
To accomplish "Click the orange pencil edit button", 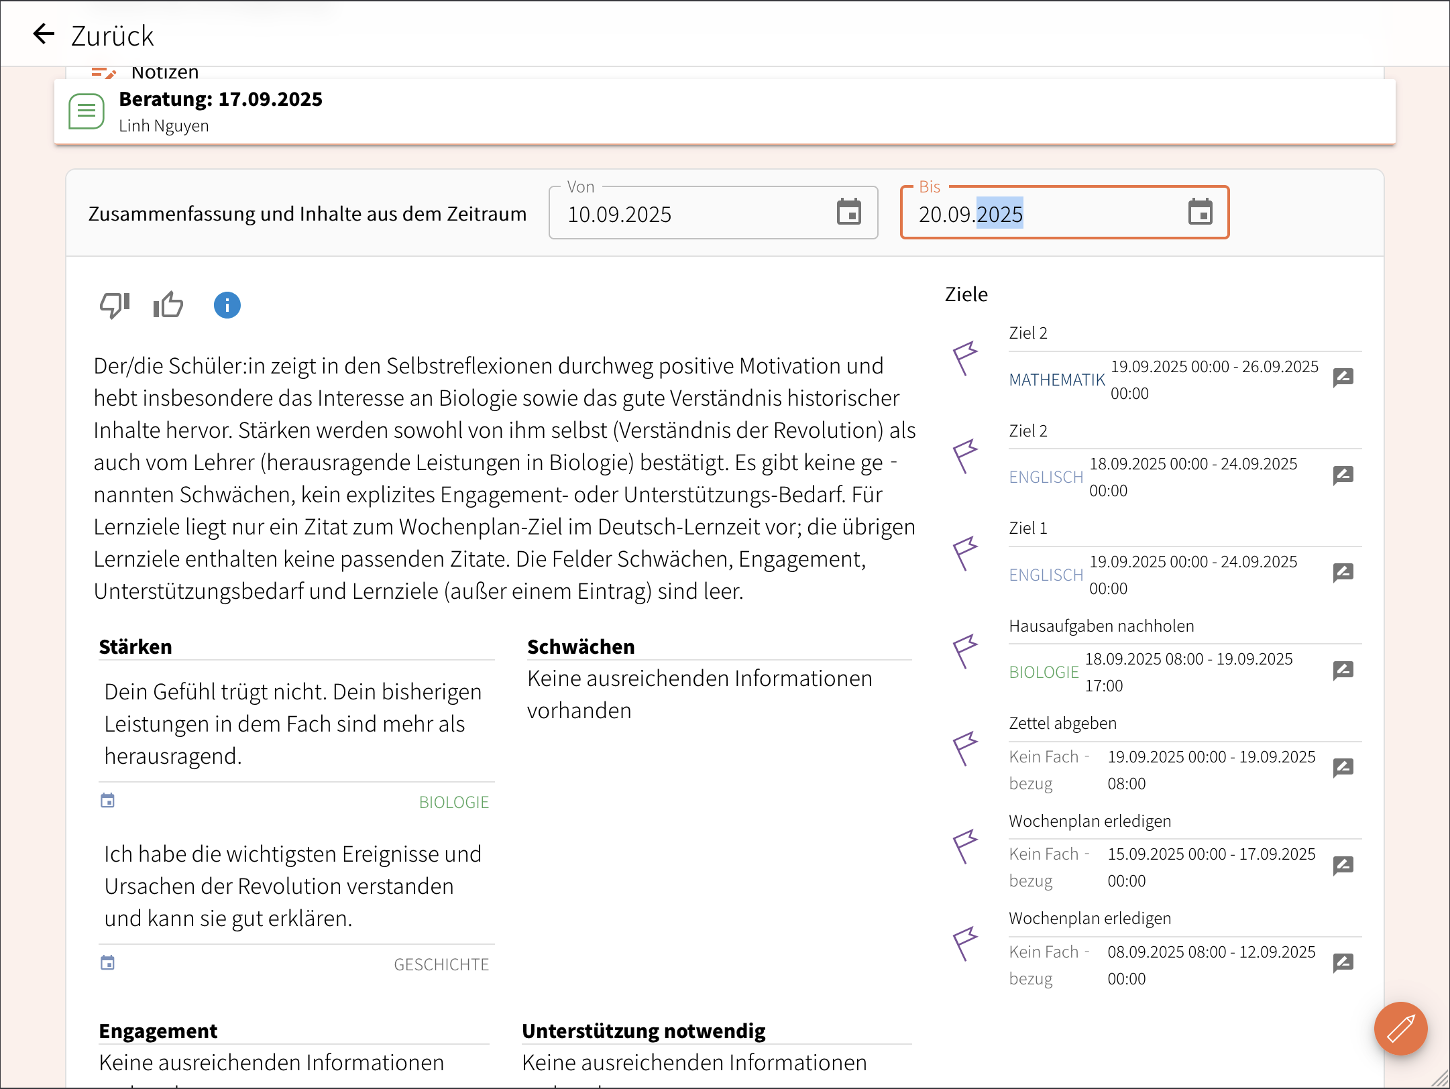I will (x=1400, y=1028).
